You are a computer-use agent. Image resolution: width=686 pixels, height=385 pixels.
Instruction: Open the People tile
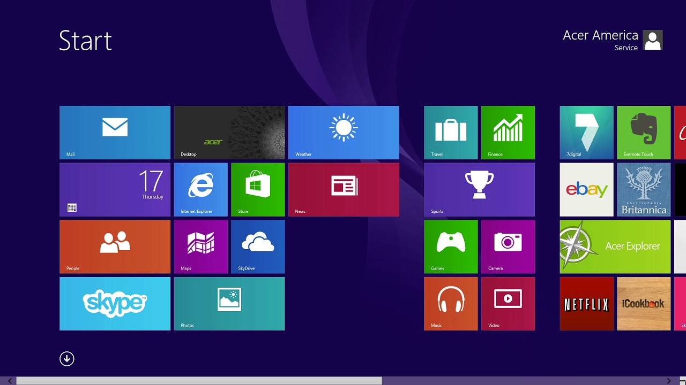[x=115, y=247]
